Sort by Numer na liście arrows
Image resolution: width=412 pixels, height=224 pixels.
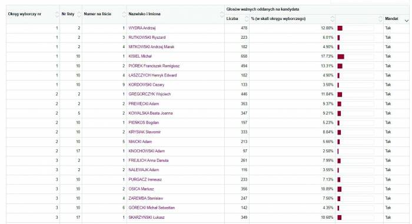[x=124, y=14]
